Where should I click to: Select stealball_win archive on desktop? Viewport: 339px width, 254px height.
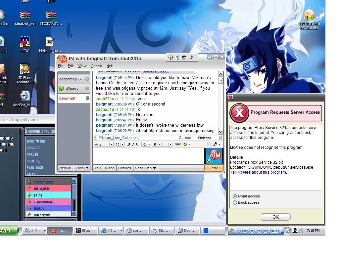[25, 18]
